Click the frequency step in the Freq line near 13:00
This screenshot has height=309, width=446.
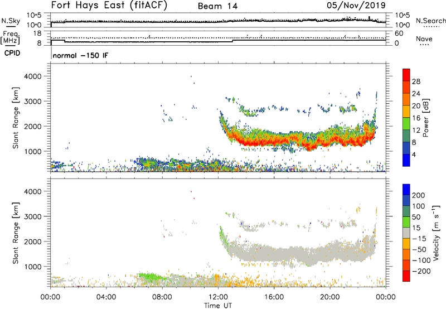point(232,41)
